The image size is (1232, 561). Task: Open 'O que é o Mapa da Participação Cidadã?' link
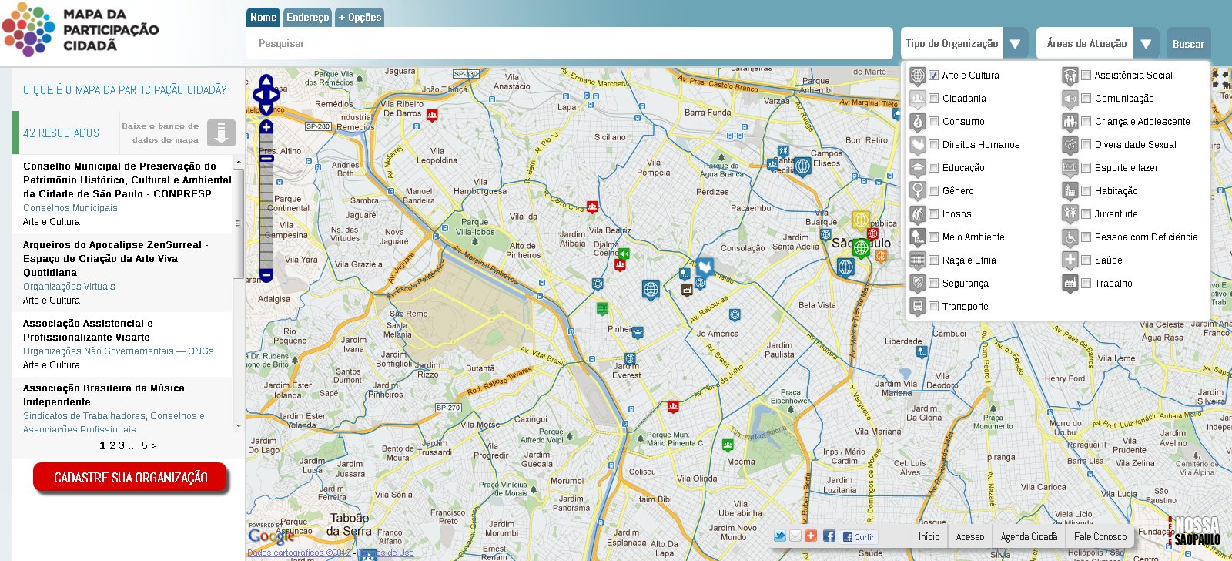coord(125,90)
